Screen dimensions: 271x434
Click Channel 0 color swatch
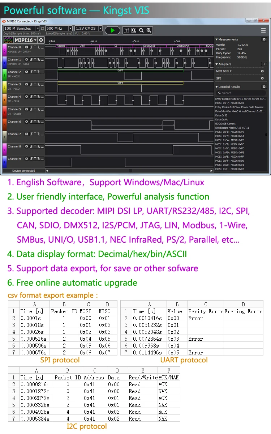click(x=4, y=50)
